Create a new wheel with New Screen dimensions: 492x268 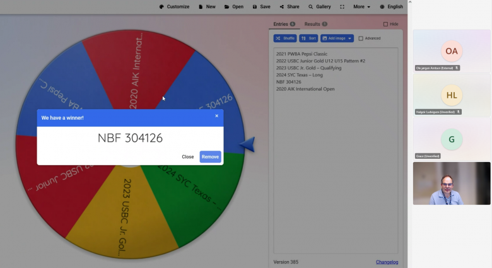[206, 6]
